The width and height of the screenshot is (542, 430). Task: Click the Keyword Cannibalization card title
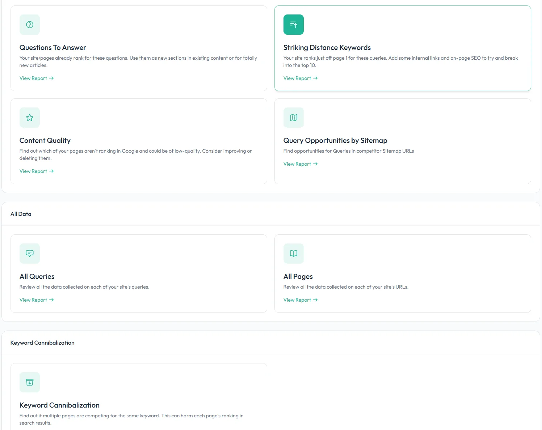[59, 405]
